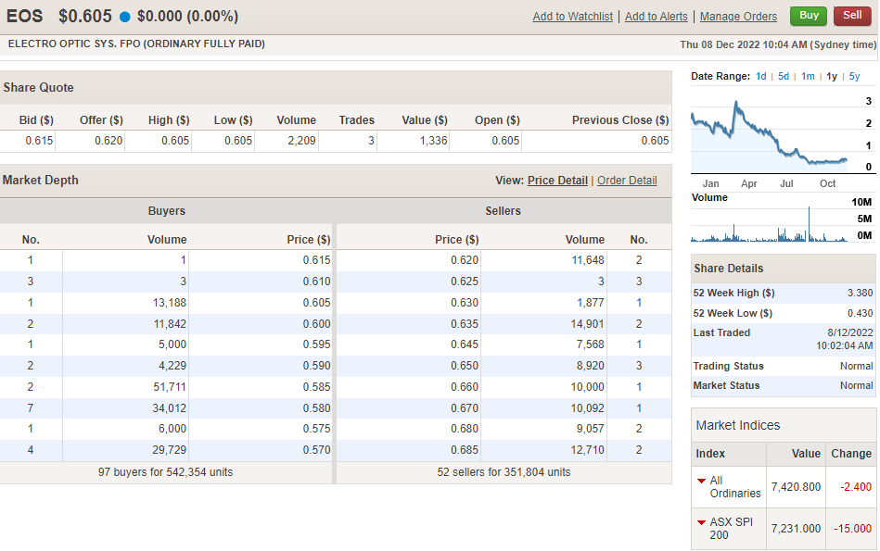This screenshot has width=880, height=551.
Task: Click the 52 Week Low value 0.430
Action: pyautogui.click(x=860, y=313)
